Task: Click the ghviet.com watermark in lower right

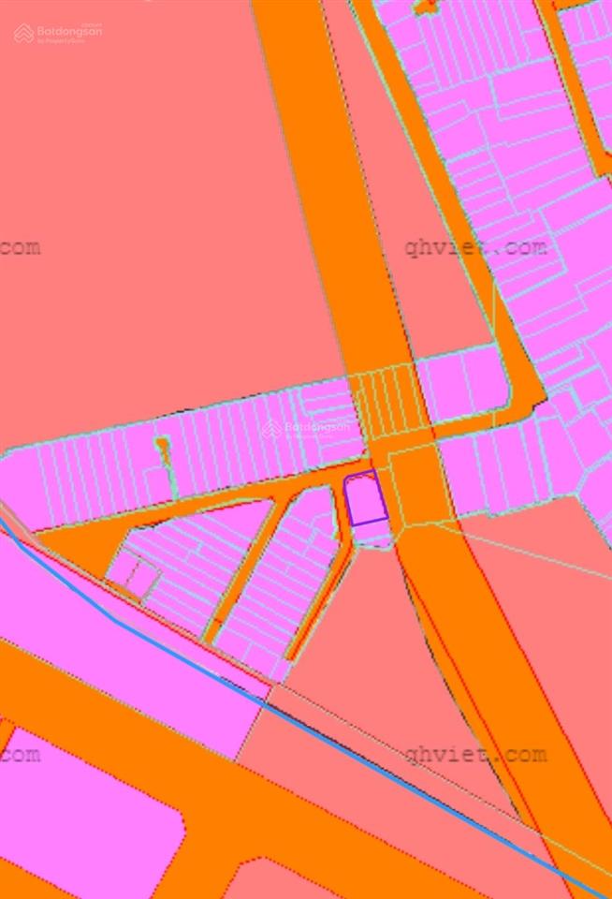Action: click(475, 755)
